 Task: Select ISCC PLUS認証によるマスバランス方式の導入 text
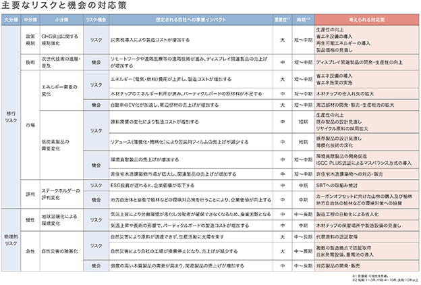pos(364,163)
